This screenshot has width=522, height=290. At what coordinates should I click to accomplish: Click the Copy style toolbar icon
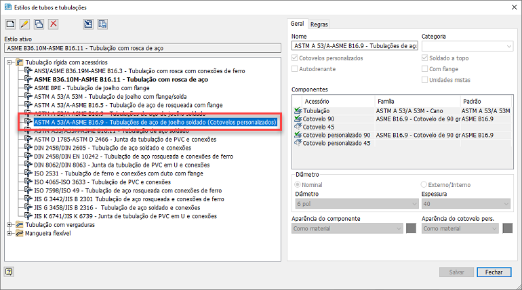(x=39, y=24)
